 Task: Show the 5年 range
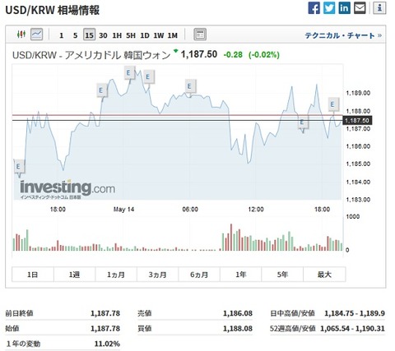coord(282,275)
